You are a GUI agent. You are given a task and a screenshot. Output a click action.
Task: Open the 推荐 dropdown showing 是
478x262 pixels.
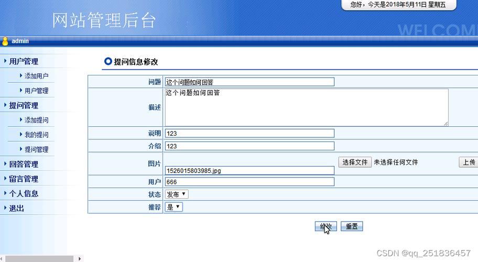pyautogui.click(x=174, y=207)
